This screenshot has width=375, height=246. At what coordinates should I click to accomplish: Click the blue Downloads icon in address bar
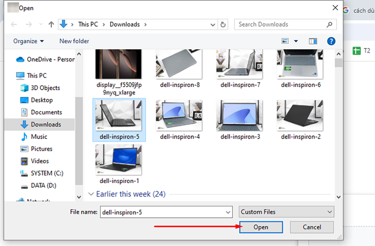(x=63, y=24)
